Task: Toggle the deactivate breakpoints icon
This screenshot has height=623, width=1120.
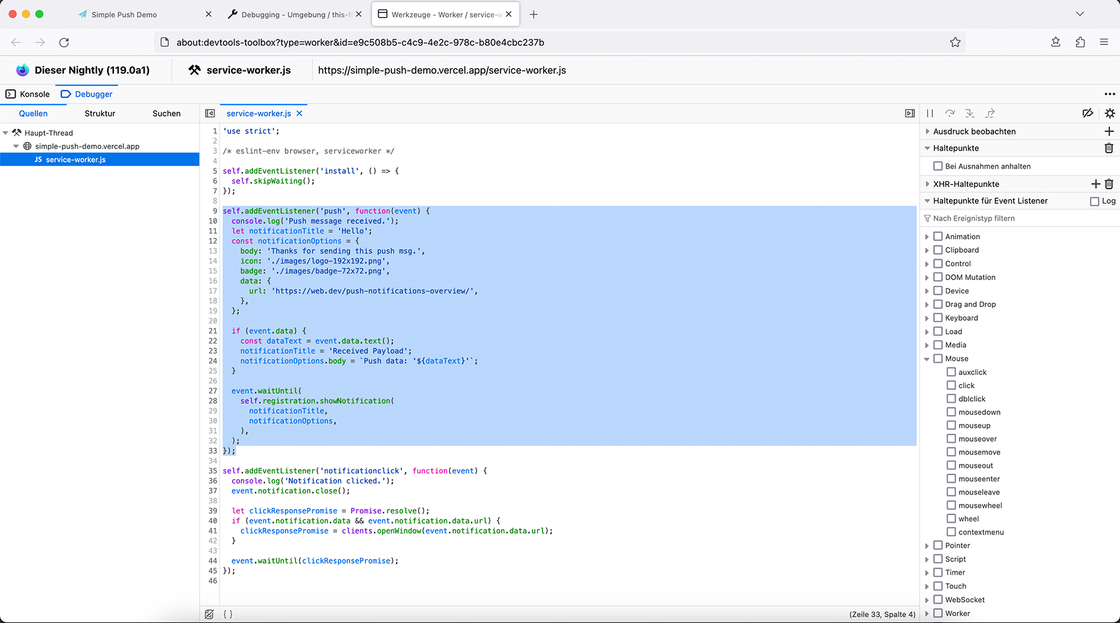Action: pos(1088,113)
